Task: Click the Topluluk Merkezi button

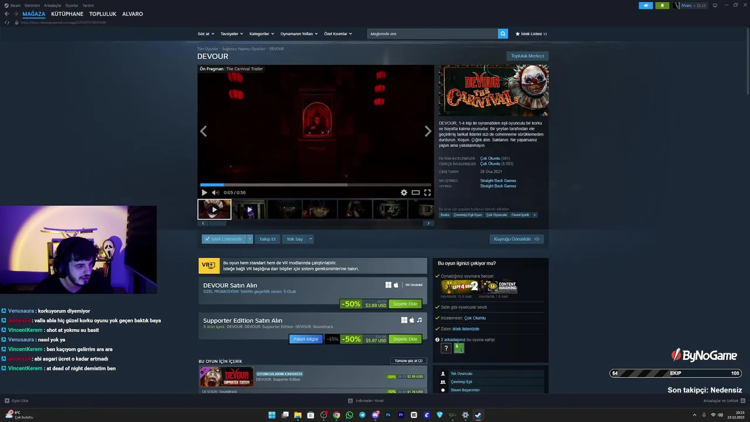Action: [527, 56]
